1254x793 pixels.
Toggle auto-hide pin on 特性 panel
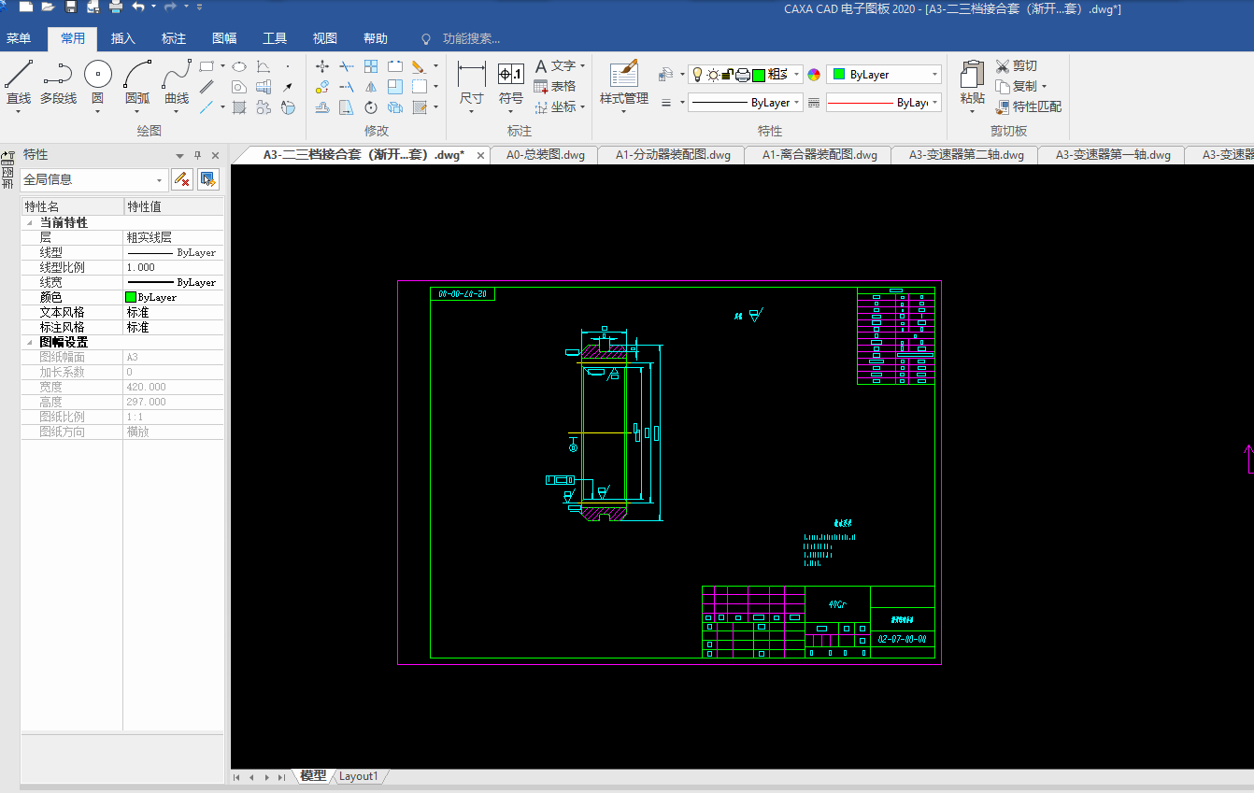pos(197,155)
